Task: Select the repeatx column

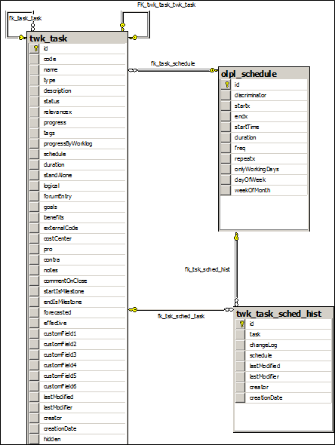Action: tap(264, 158)
